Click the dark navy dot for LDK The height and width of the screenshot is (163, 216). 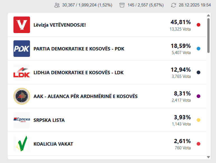point(198,72)
